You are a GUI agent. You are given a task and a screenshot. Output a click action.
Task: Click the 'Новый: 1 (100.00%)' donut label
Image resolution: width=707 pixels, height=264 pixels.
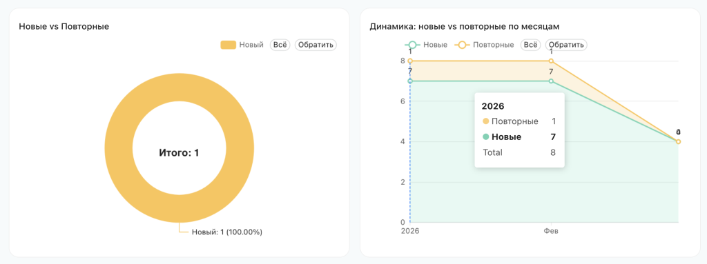(227, 232)
